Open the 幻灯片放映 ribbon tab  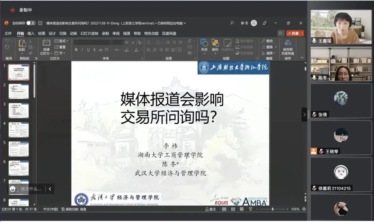point(89,34)
